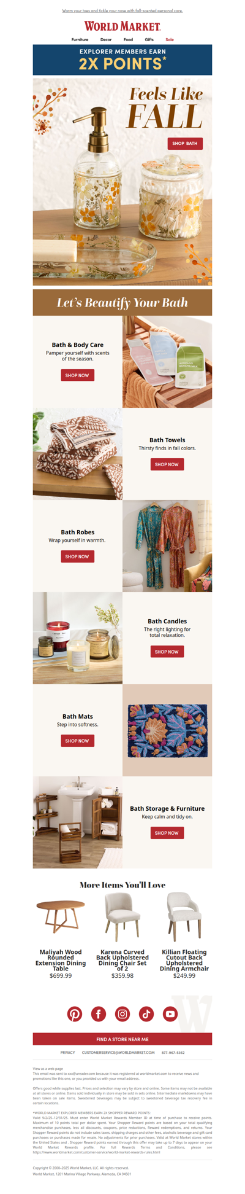Open View as a web page

point(48,1069)
